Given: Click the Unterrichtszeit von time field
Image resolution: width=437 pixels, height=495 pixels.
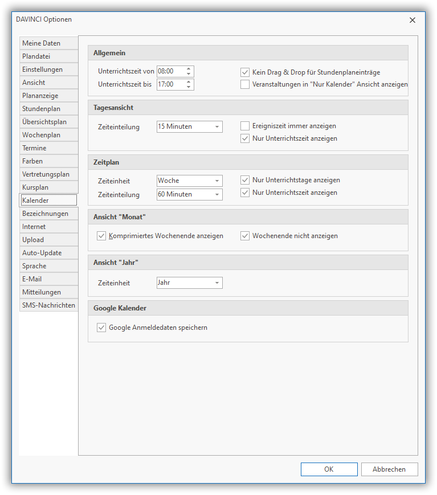Looking at the screenshot, I should [170, 71].
